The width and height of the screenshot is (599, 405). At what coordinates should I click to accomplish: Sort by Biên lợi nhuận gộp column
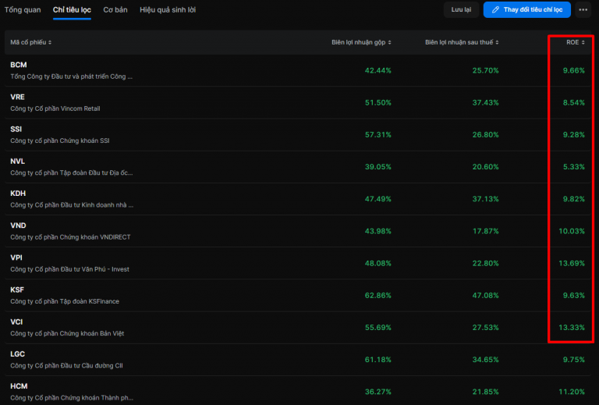(x=361, y=42)
